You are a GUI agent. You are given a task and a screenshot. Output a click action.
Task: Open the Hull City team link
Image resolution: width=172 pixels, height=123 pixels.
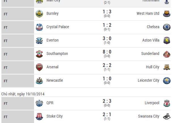click(152, 67)
